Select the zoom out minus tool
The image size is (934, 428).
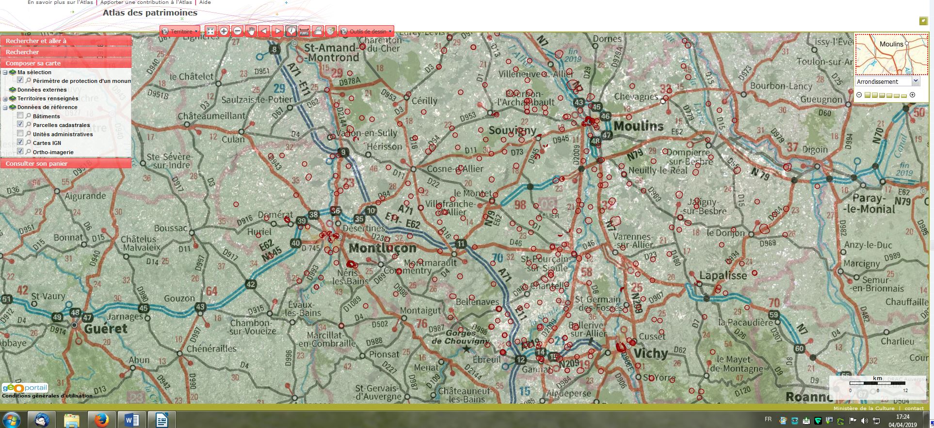238,31
